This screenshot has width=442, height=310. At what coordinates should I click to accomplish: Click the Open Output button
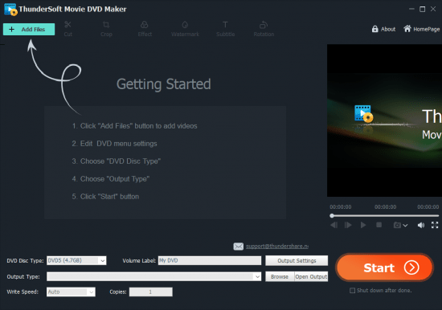pos(311,276)
